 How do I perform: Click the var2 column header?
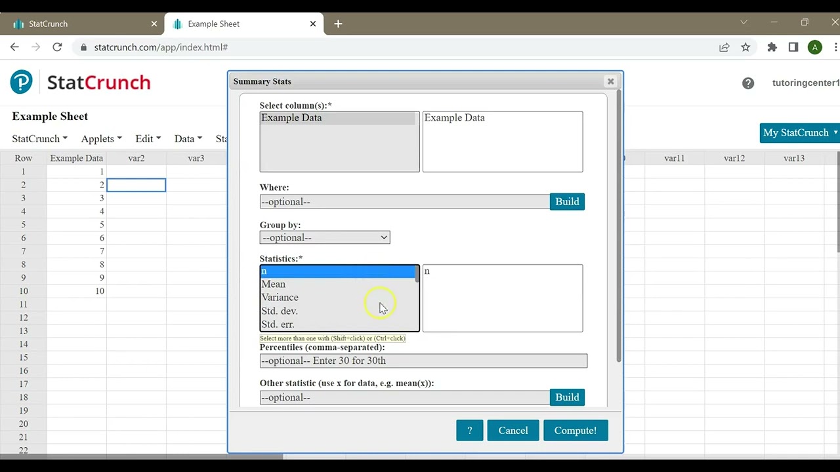click(136, 158)
